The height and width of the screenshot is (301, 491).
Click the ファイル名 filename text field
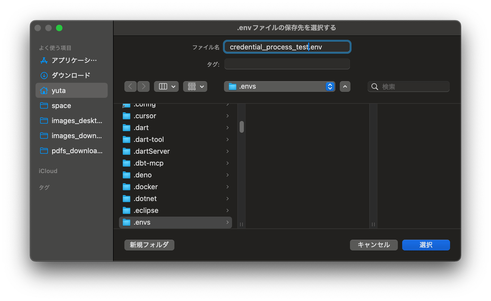tap(287, 47)
